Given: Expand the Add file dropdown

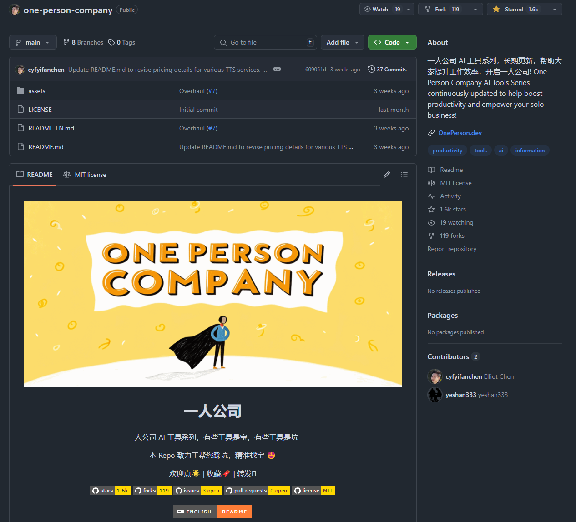Looking at the screenshot, I should [x=342, y=42].
